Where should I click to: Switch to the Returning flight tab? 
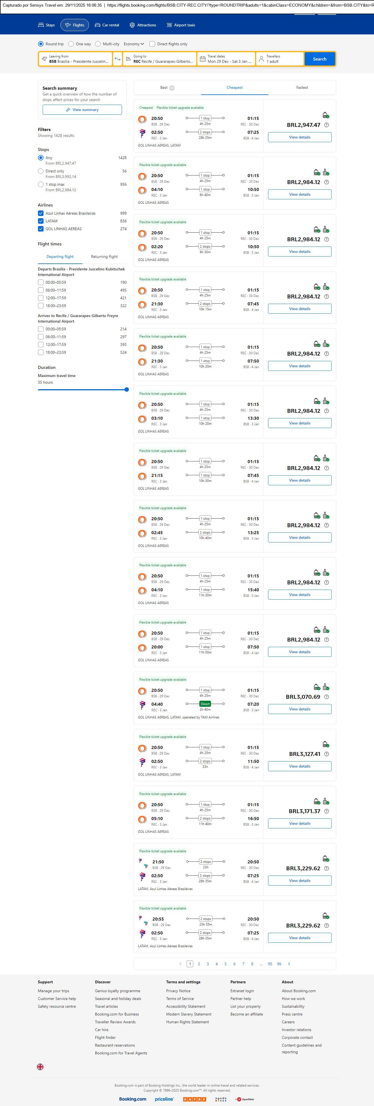click(104, 257)
